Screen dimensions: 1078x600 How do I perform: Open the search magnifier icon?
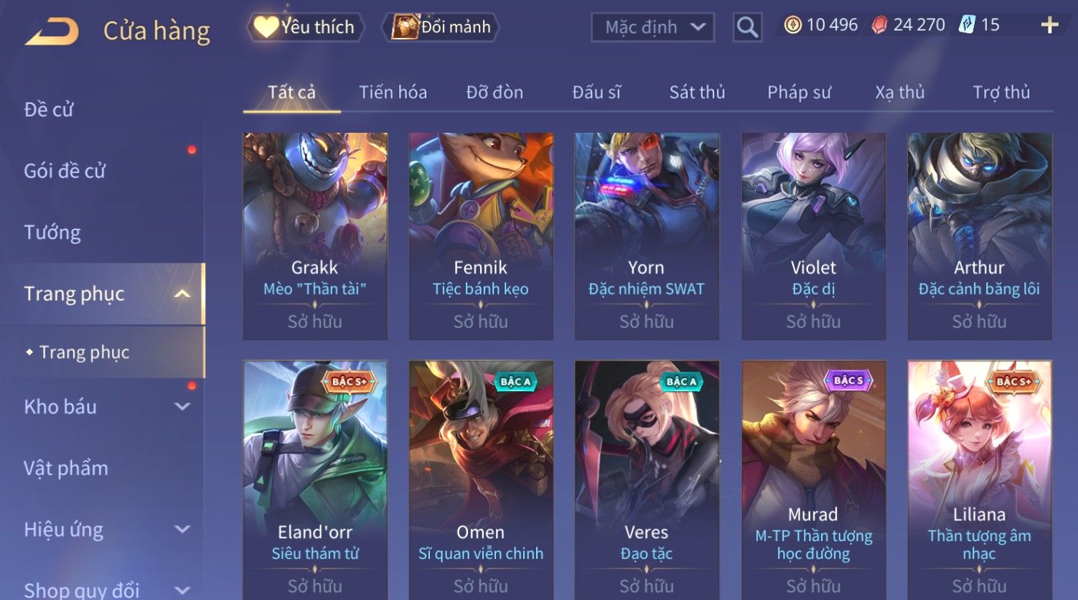[747, 27]
